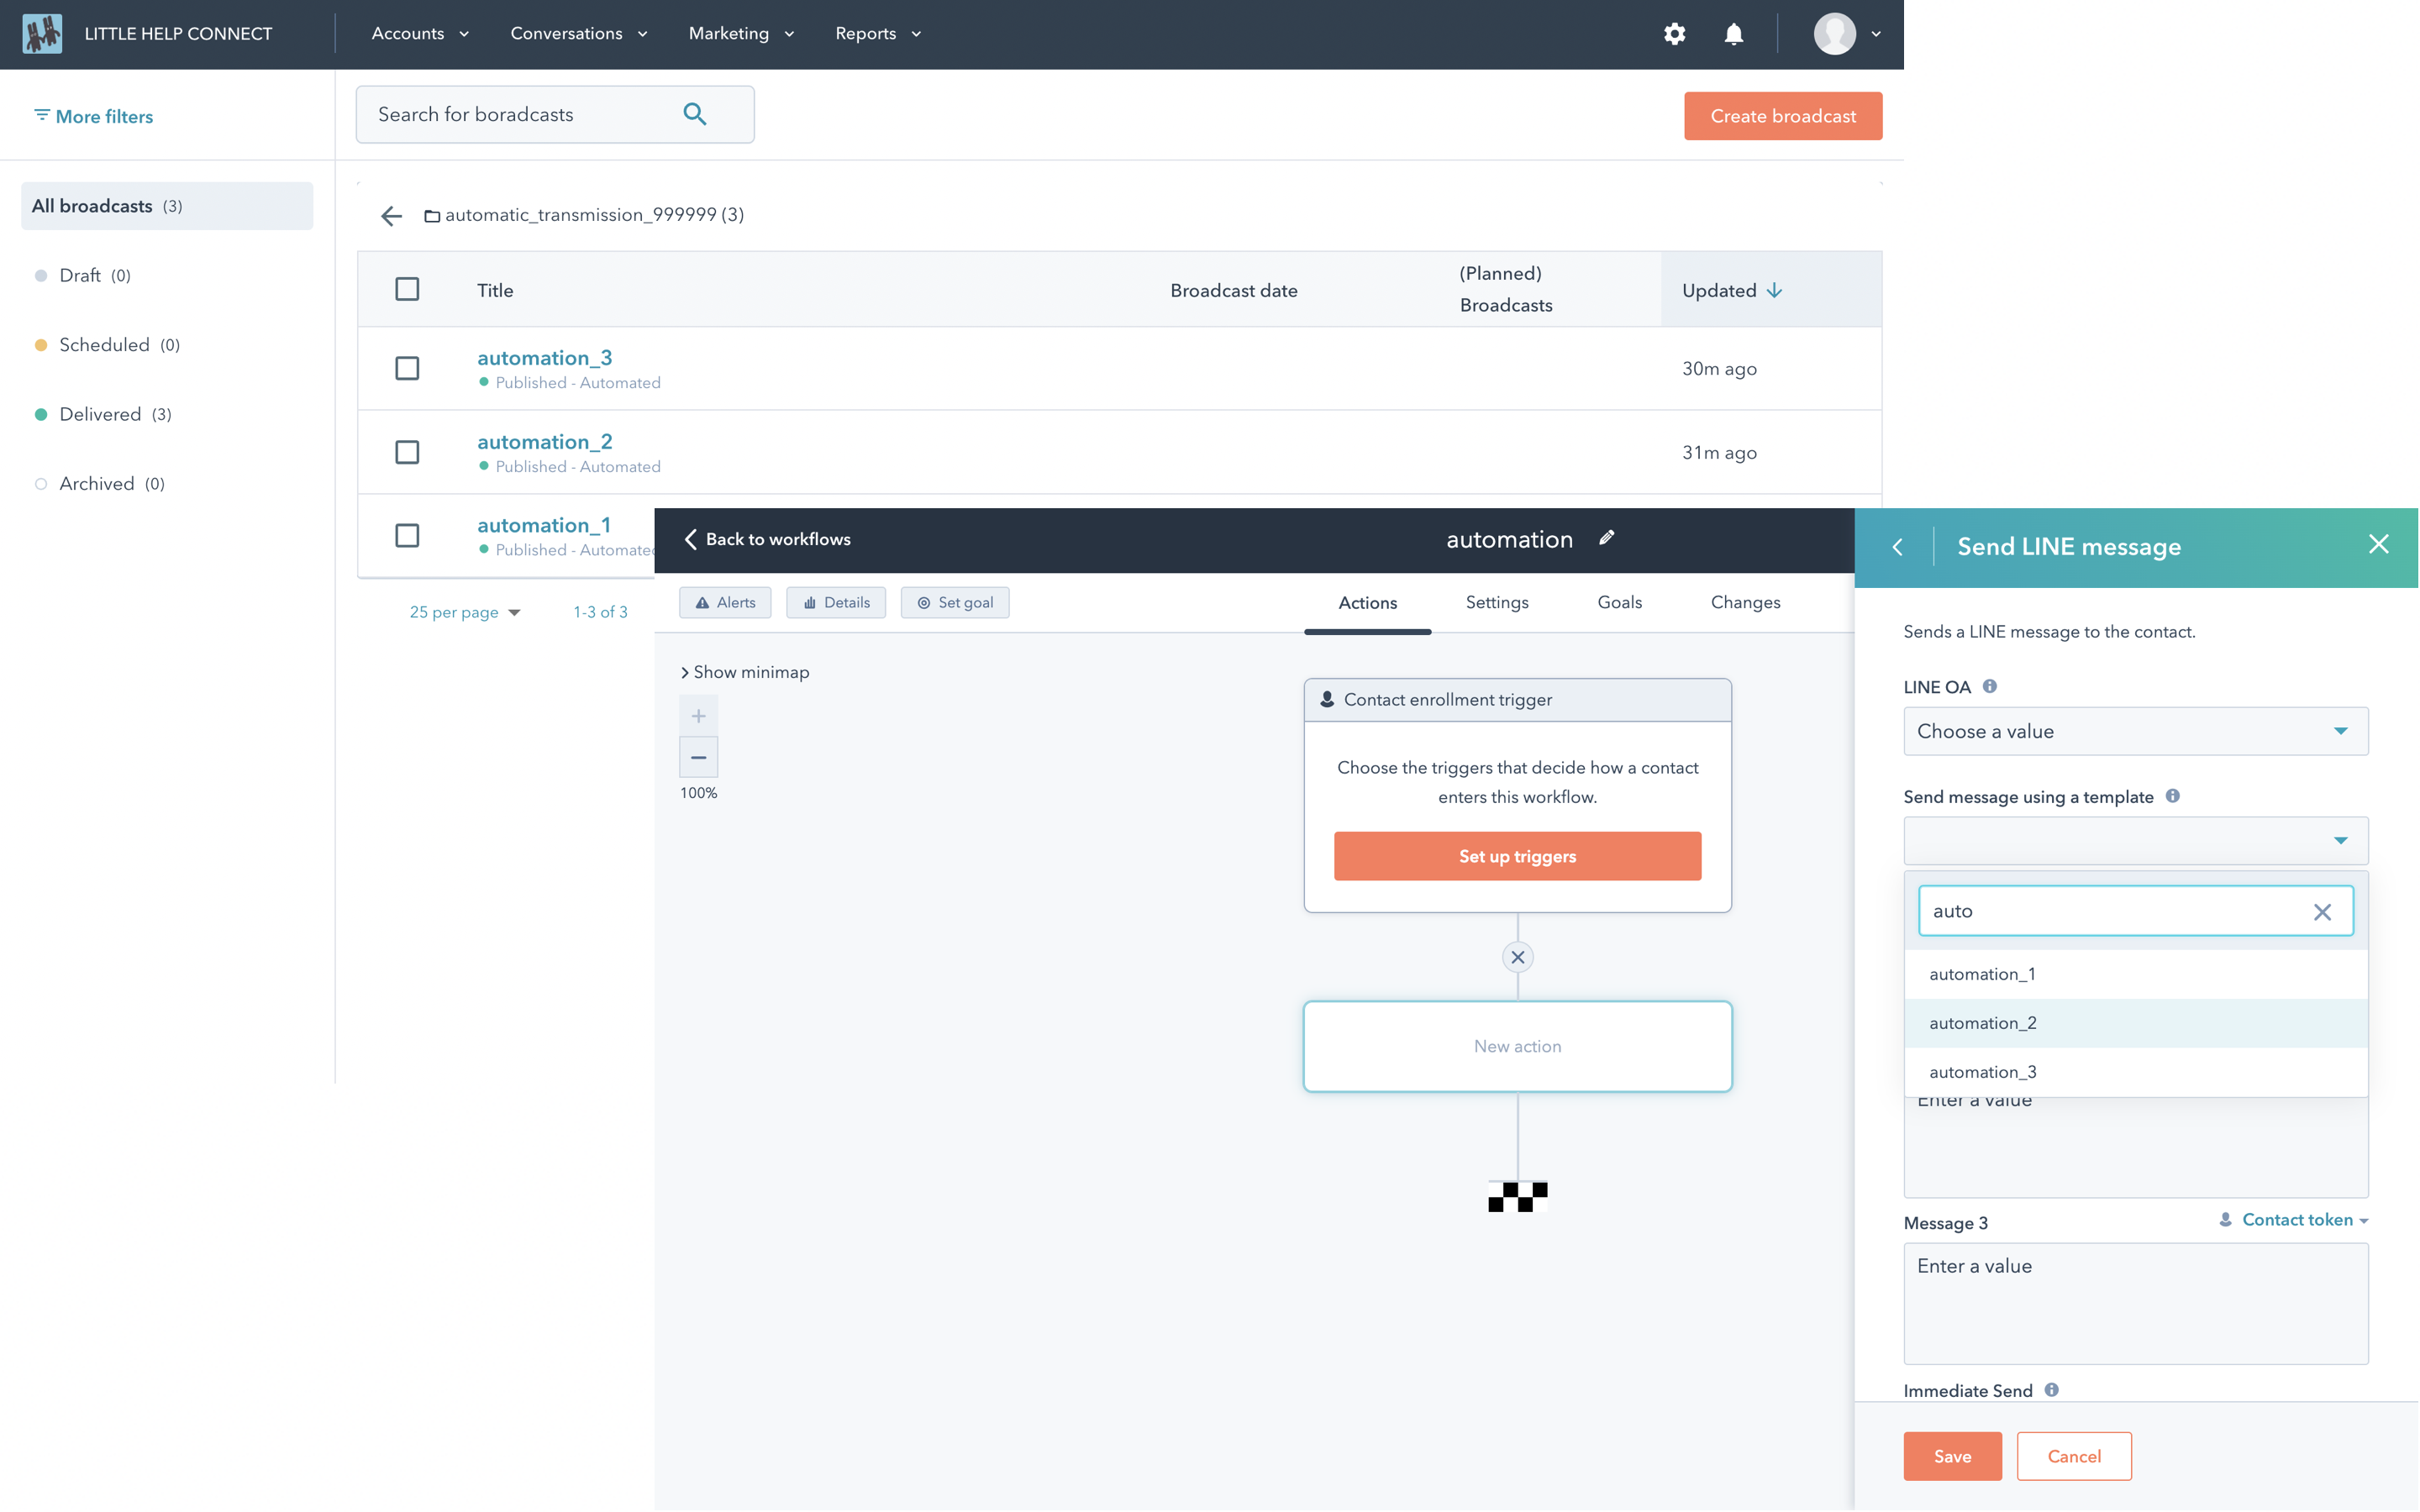This screenshot has width=2420, height=1512.
Task: Clear the 'auto' template search text
Action: [x=2323, y=912]
